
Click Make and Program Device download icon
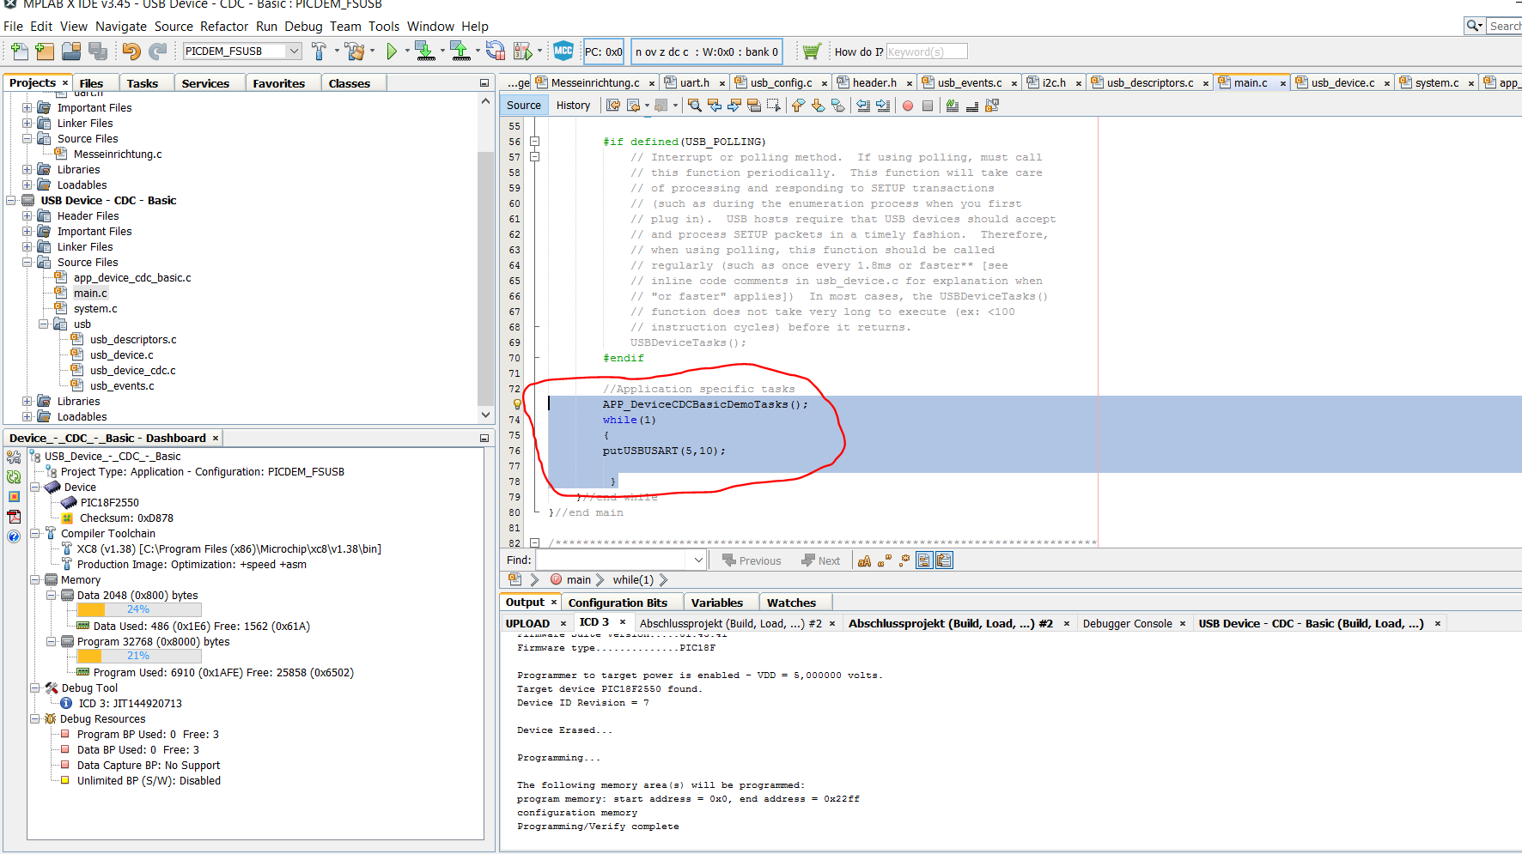pos(424,51)
